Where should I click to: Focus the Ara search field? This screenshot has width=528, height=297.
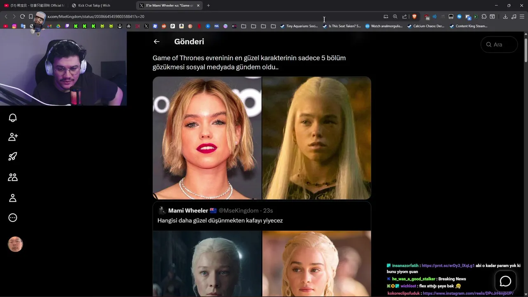(499, 45)
